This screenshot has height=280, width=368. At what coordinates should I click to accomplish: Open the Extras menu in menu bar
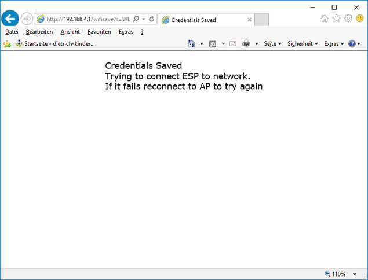[x=126, y=32]
